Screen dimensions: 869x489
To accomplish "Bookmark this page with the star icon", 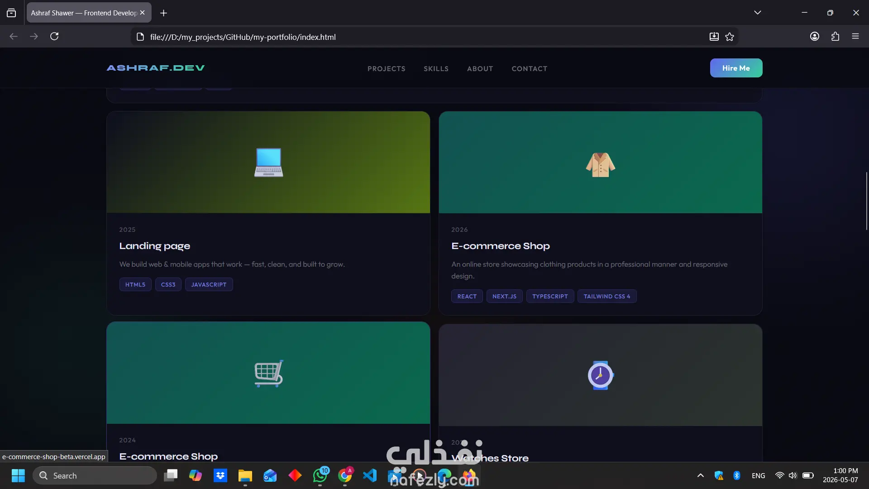I will coord(730,37).
